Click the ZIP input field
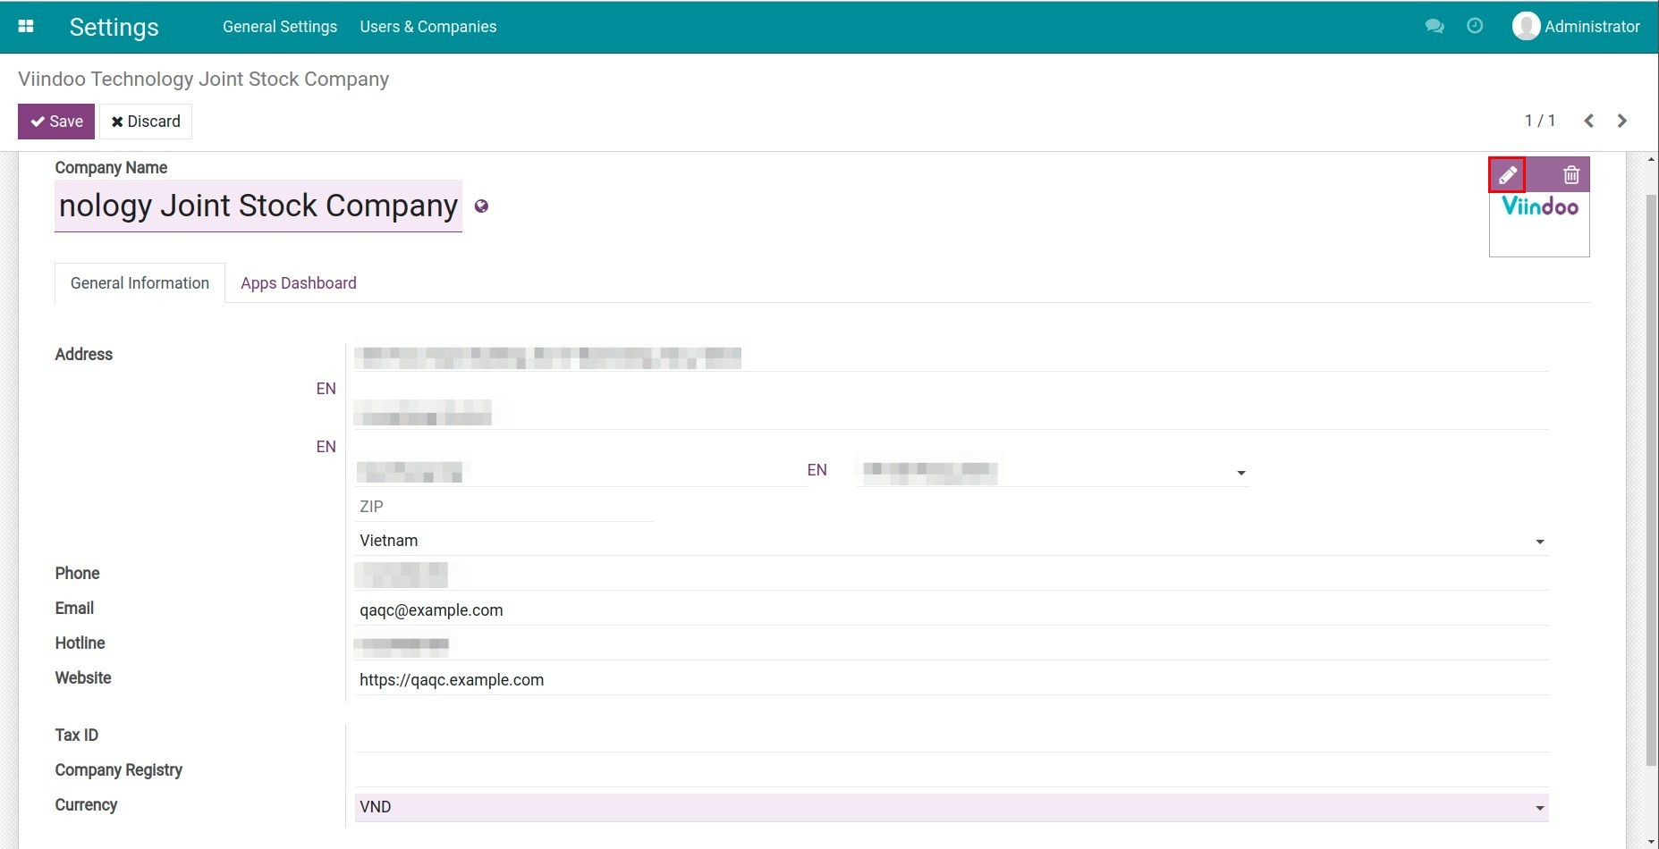The width and height of the screenshot is (1659, 849). coord(504,507)
